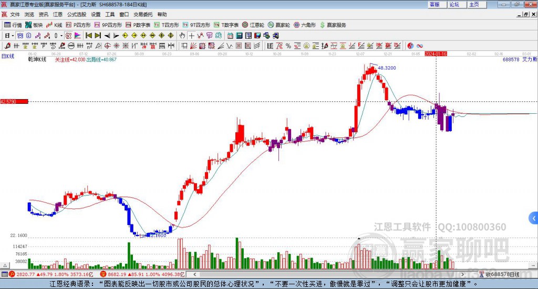This screenshot has height=289, width=538.
Task: Click the 48.3200 high price label
Action: coord(387,68)
